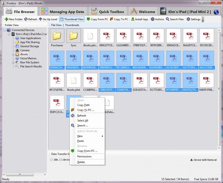The image size is (223, 183).
Task: Click the File View link
Action: 56,25
